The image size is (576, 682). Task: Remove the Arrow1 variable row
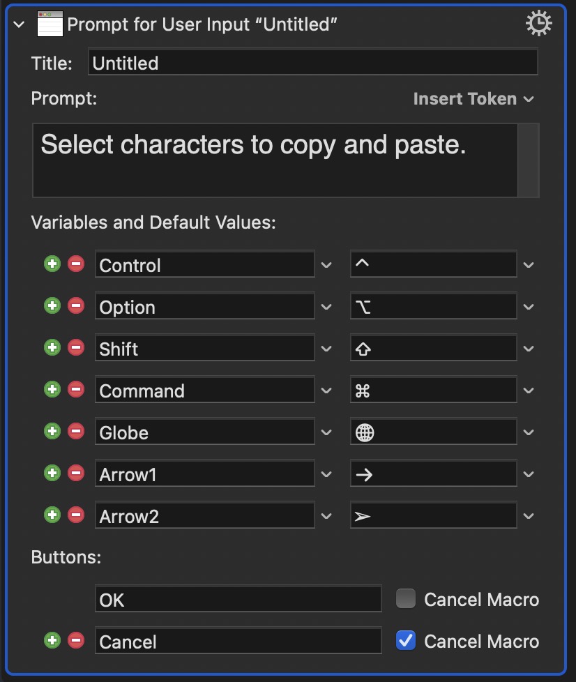pos(76,473)
